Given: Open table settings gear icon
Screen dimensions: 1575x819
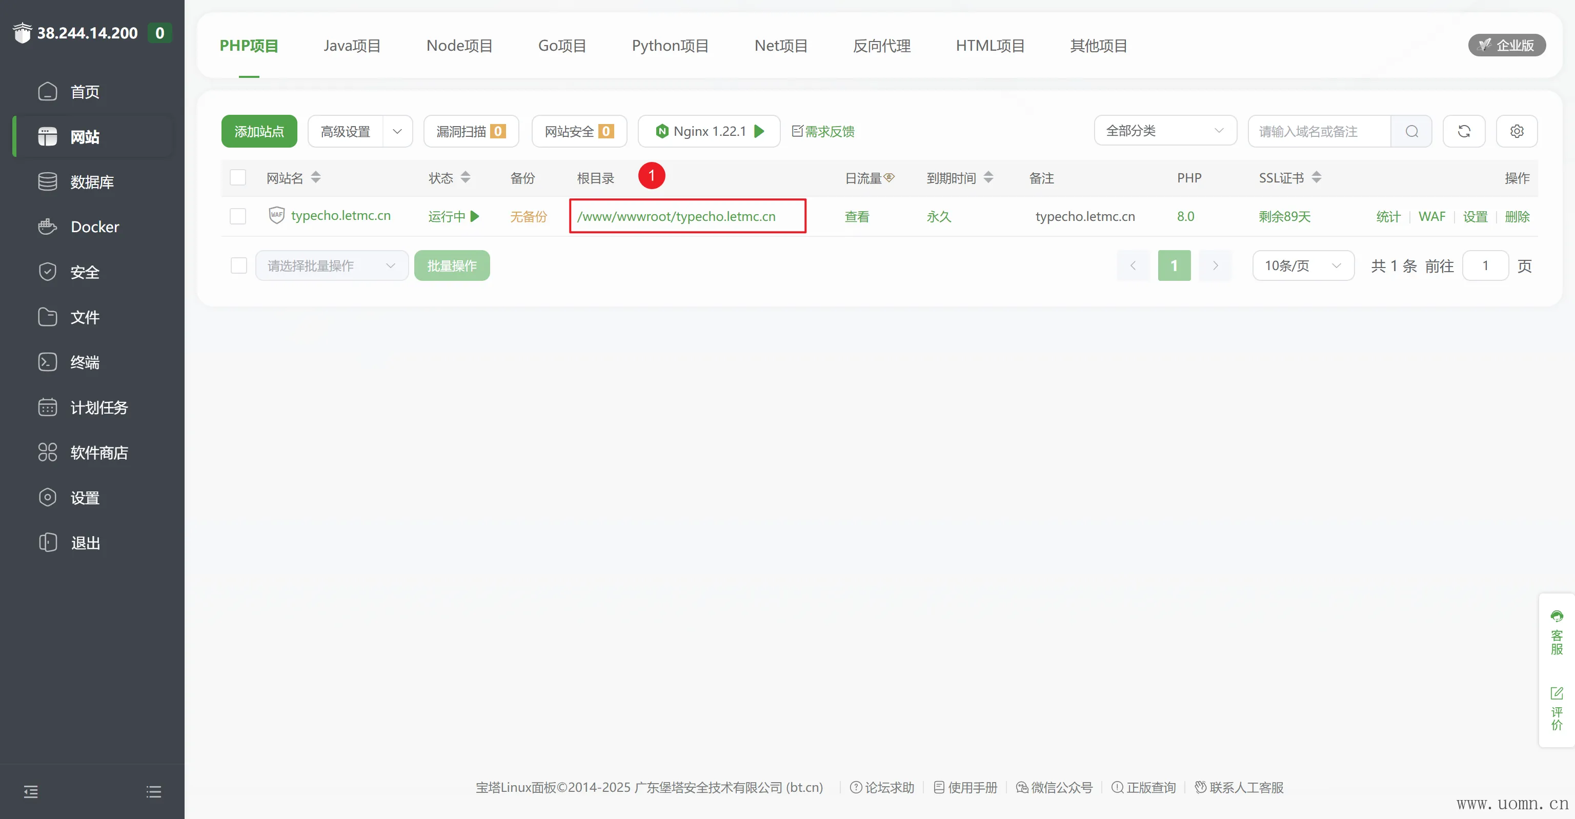Looking at the screenshot, I should (1517, 131).
